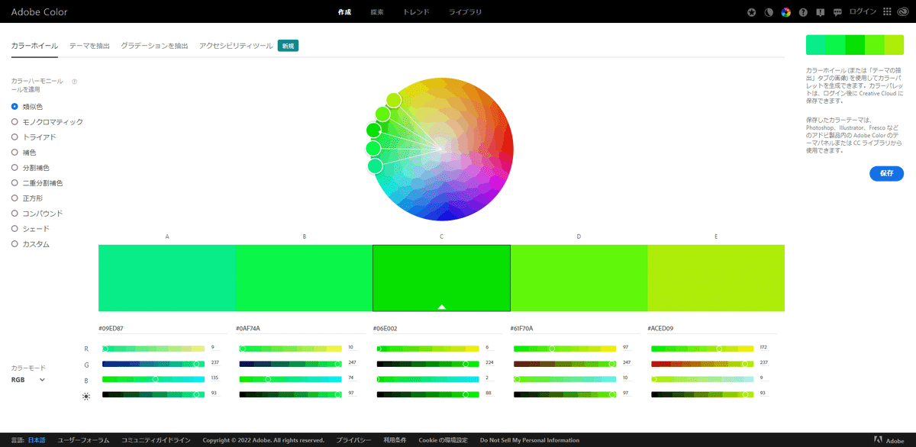Click the topmost yellow-green handle on wheel
This screenshot has height=447, width=916.
[393, 99]
